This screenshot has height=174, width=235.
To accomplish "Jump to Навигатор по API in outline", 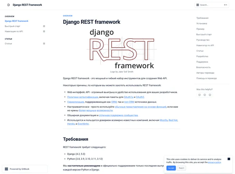I will pyautogui.click(x=205, y=46).
